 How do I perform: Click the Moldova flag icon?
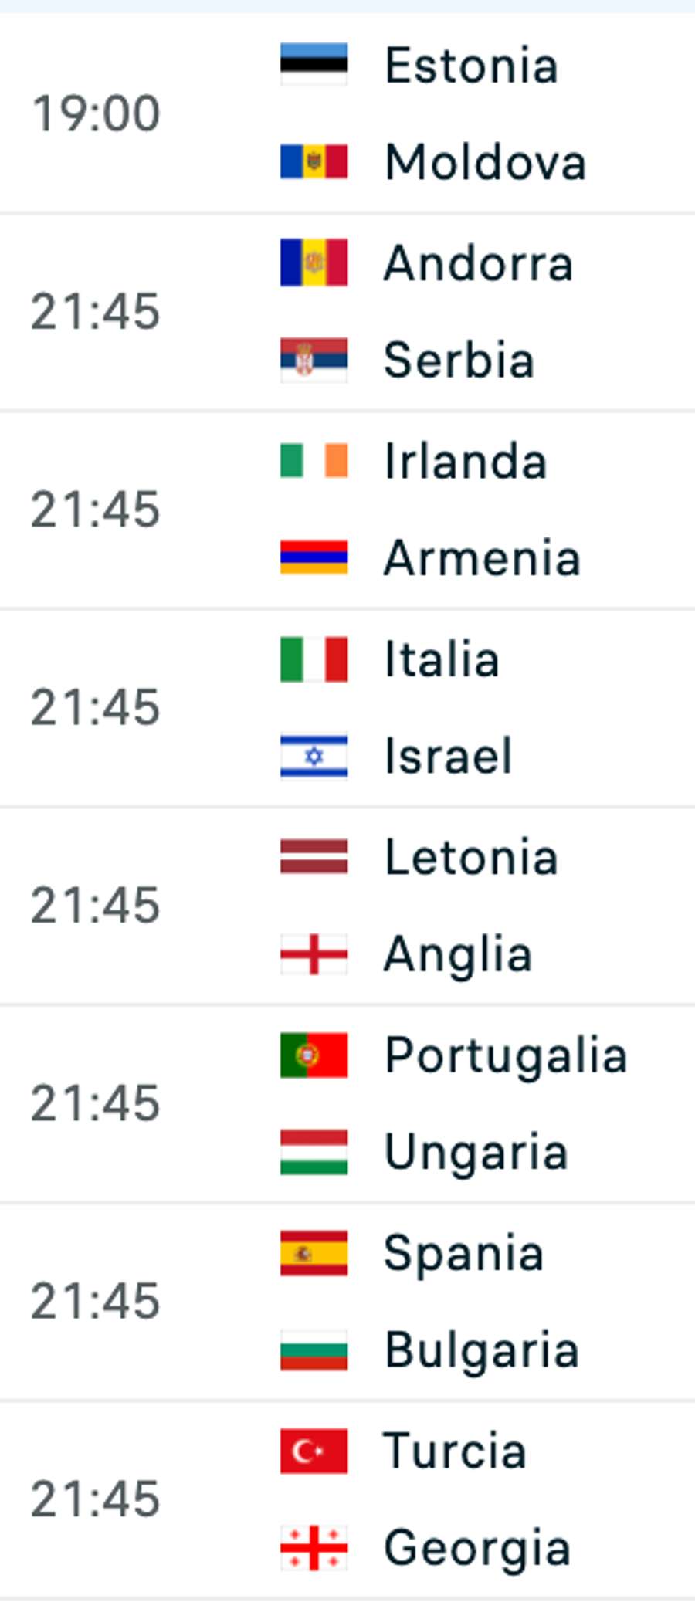pyautogui.click(x=314, y=161)
